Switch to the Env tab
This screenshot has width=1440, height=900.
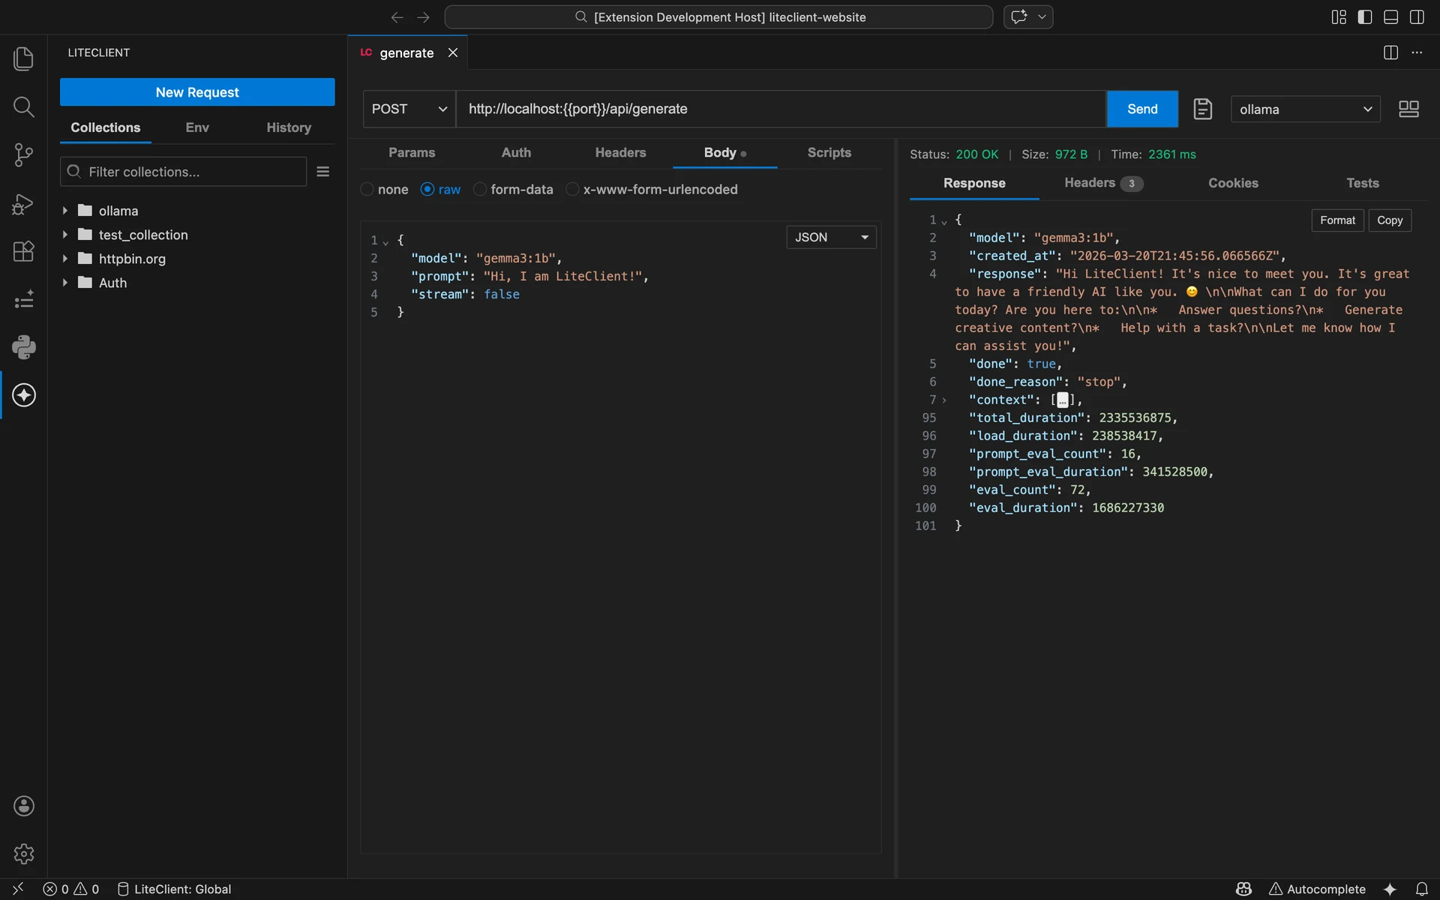click(197, 127)
